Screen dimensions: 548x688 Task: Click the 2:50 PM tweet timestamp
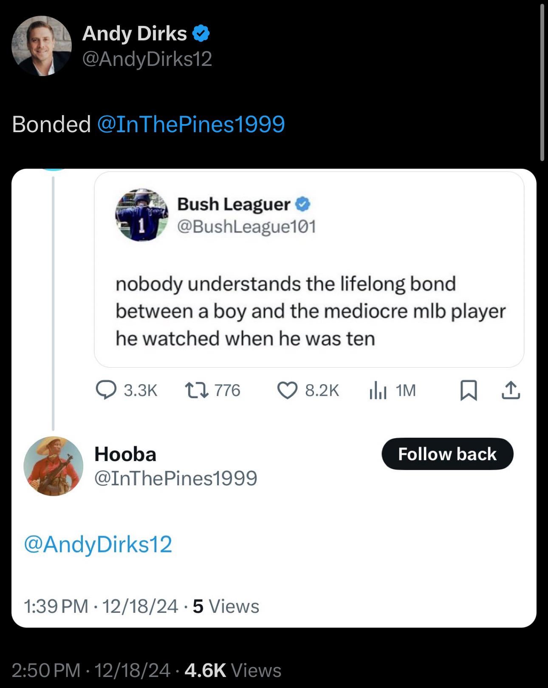point(46,670)
